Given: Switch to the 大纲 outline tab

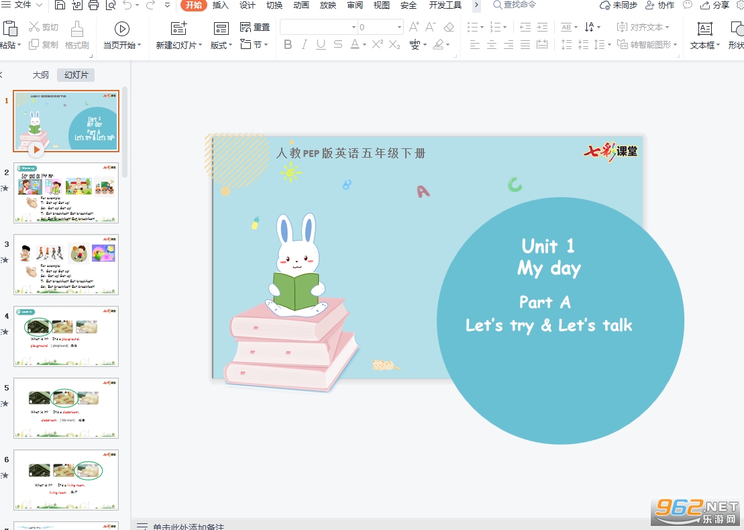Looking at the screenshot, I should point(41,75).
